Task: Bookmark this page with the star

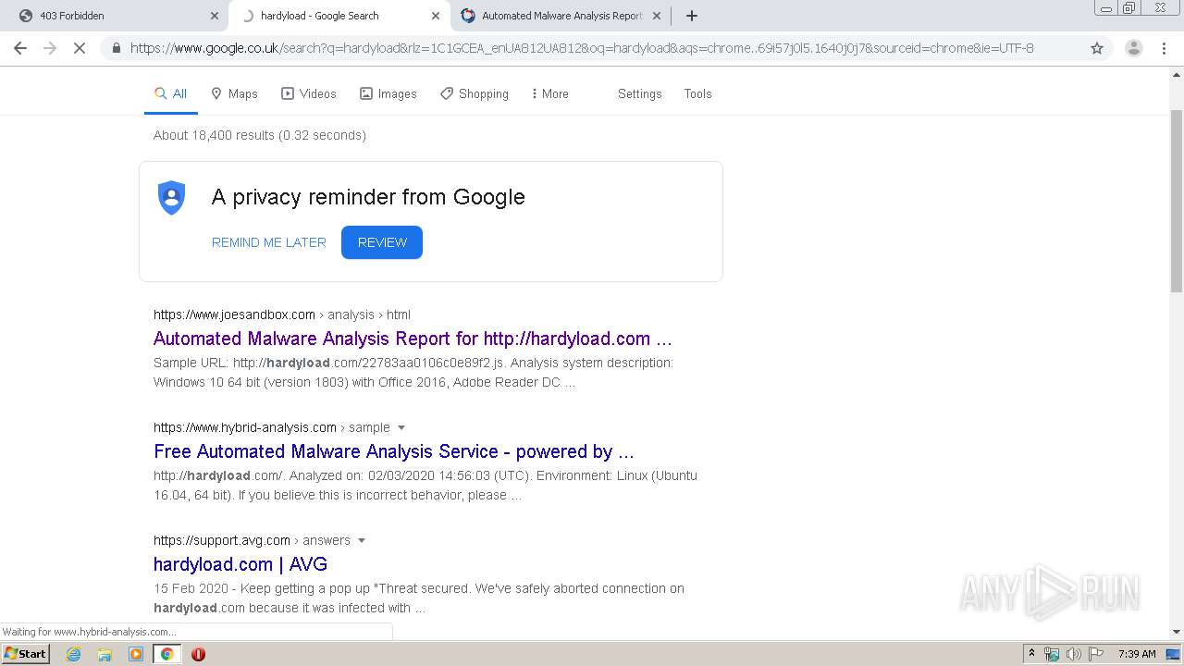Action: pyautogui.click(x=1097, y=48)
